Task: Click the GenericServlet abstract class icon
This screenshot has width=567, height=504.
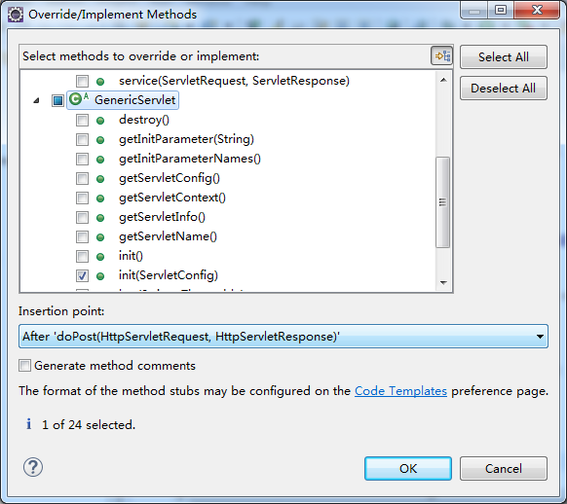Action: pyautogui.click(x=79, y=98)
